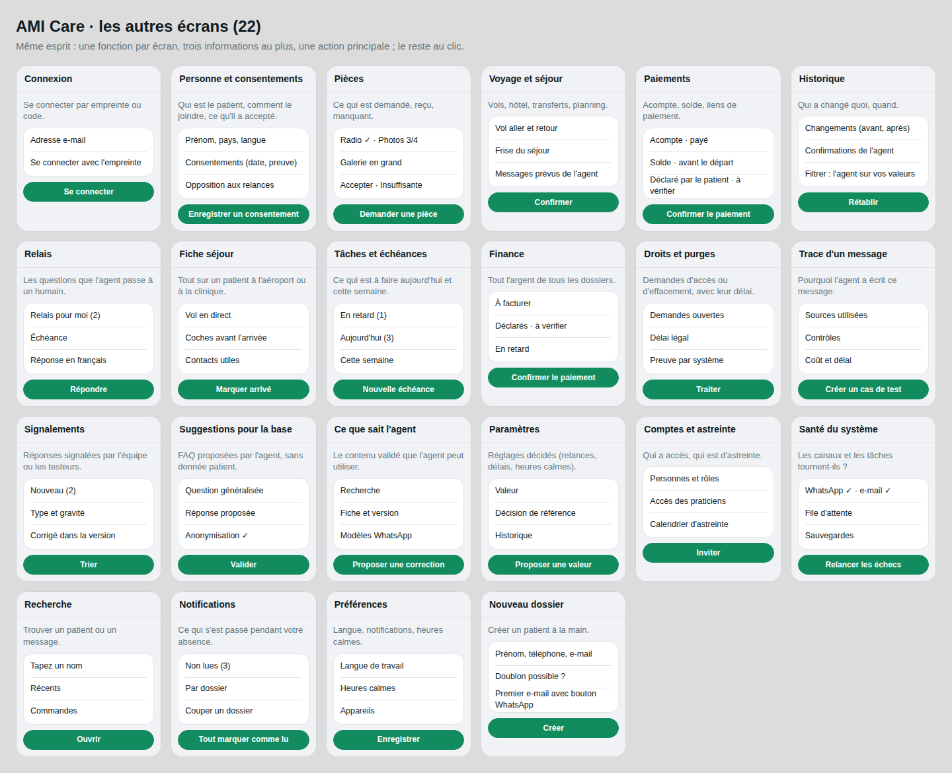This screenshot has height=773, width=952.
Task: Open Calendrier d'astreinte row
Action: coord(708,524)
